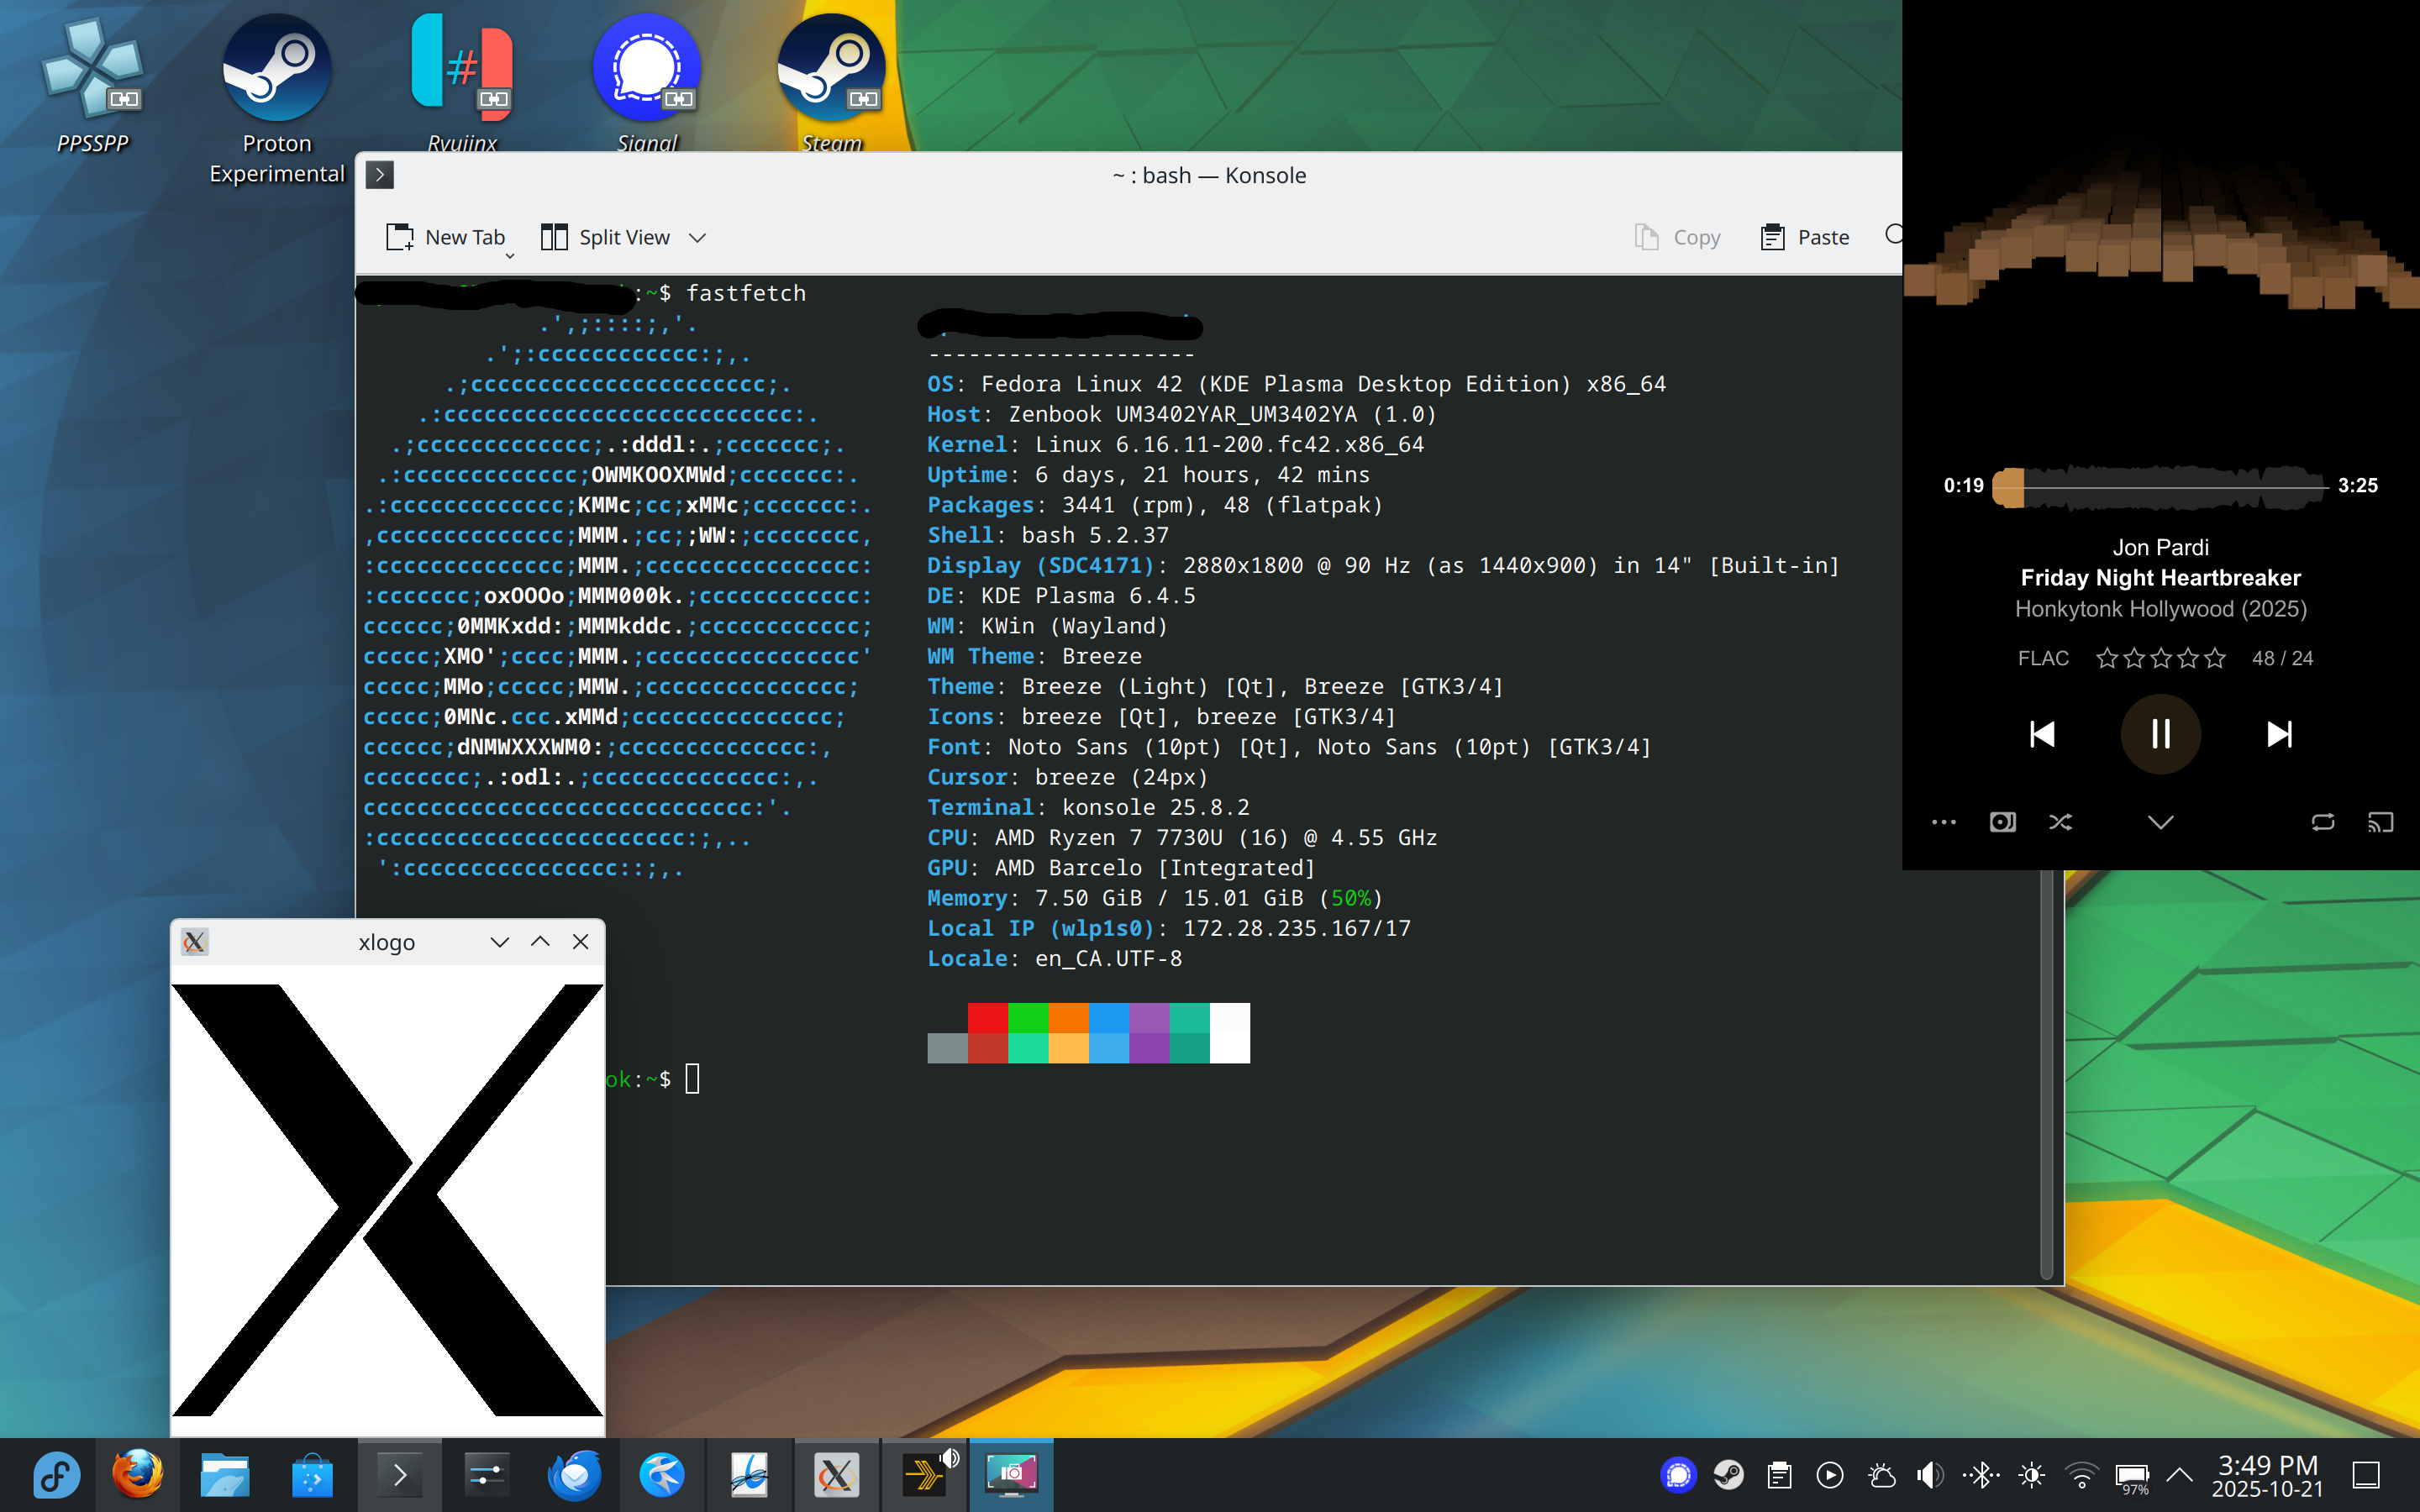2420x1512 pixels.
Task: Open the Dolphin file manager taskbar icon
Action: pyautogui.click(x=224, y=1474)
